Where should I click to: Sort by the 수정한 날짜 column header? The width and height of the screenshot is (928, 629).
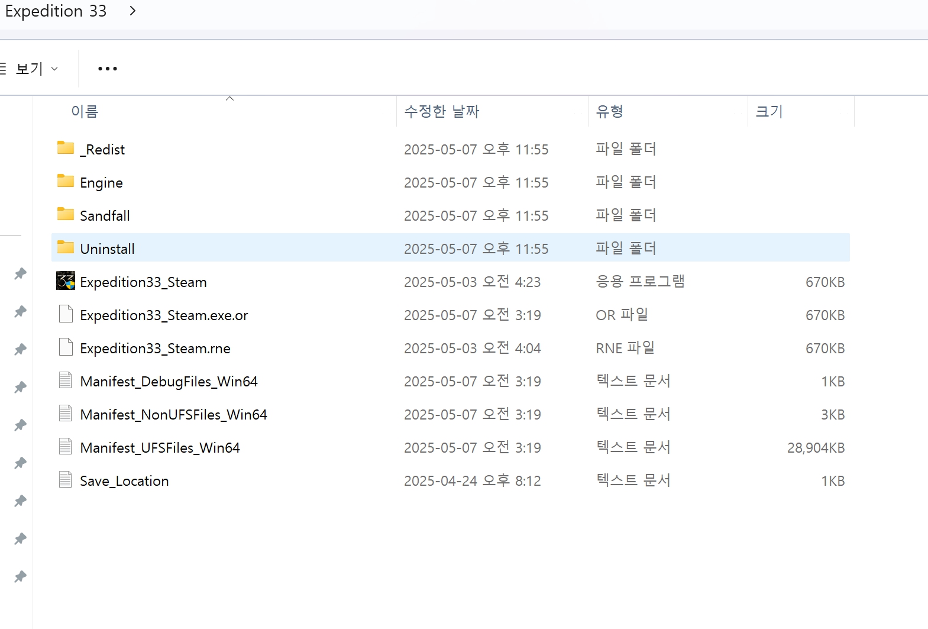point(442,111)
